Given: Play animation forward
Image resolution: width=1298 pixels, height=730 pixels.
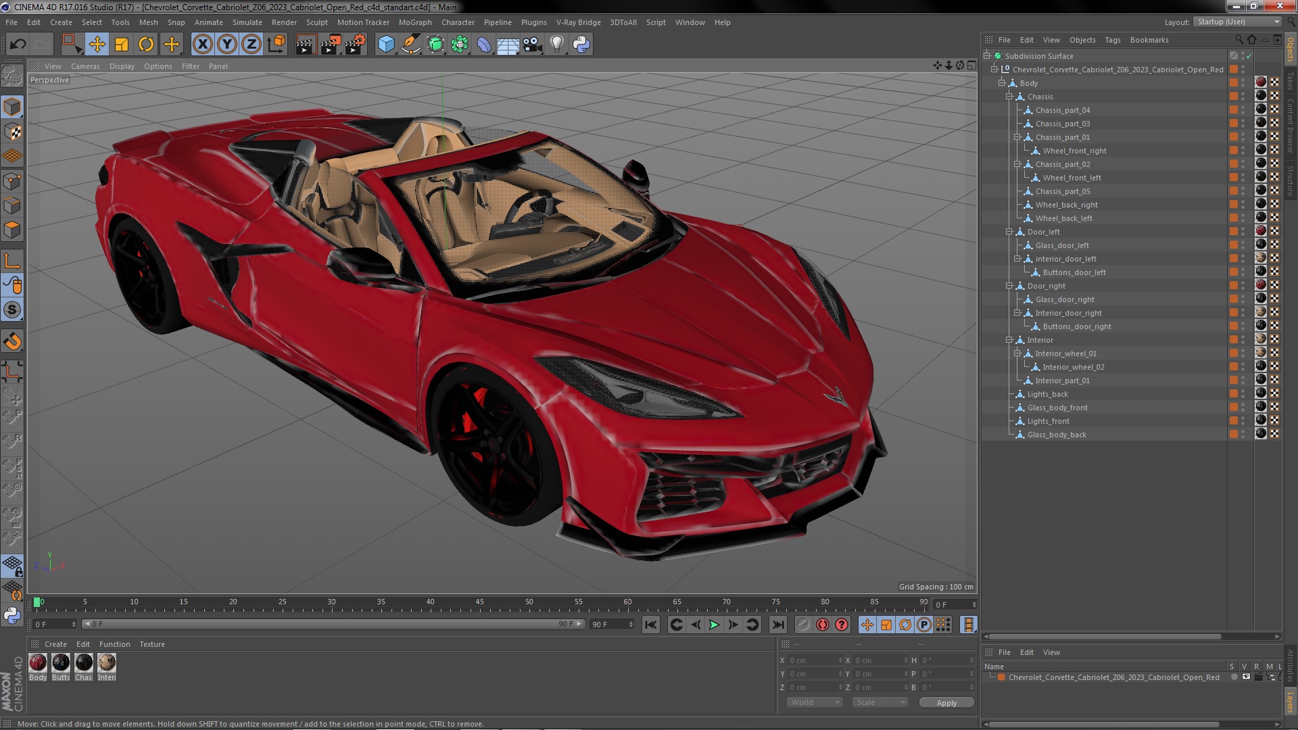Looking at the screenshot, I should tap(714, 625).
